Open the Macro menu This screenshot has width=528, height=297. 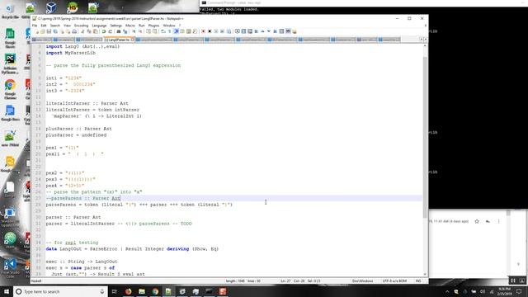point(130,26)
